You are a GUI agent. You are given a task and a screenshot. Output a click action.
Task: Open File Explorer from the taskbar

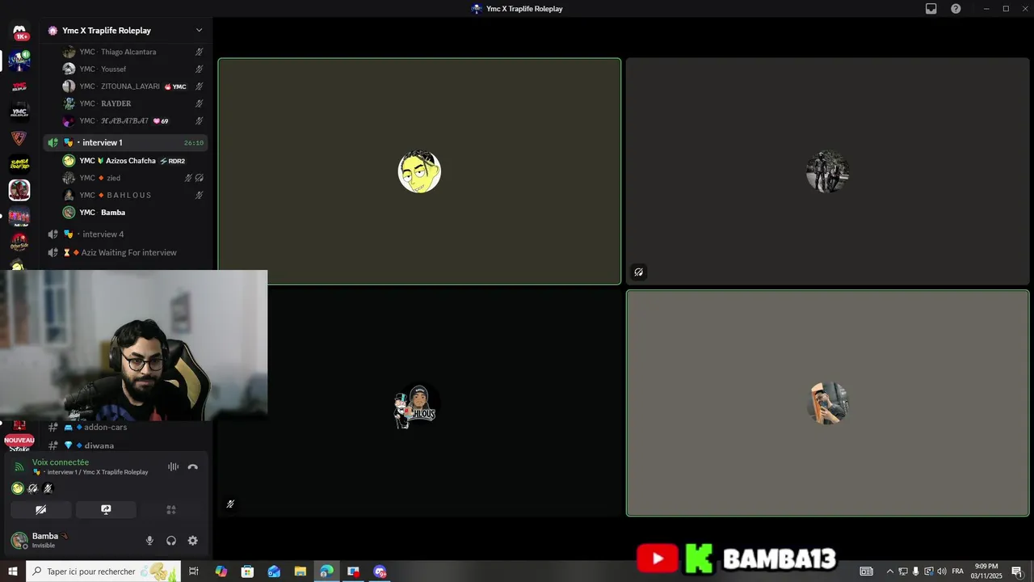(301, 571)
